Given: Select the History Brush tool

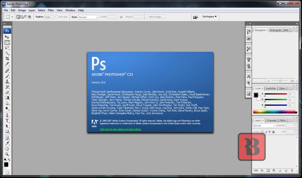Looking at the screenshot, I should click(x=7, y=87).
